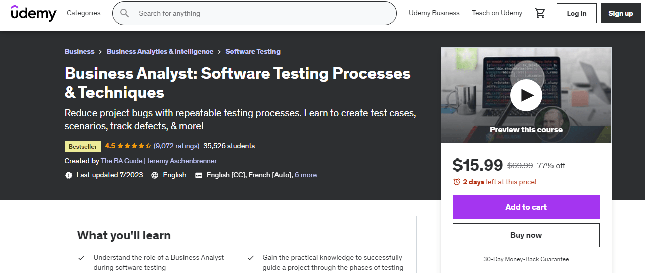This screenshot has width=645, height=273.
Task: Click the Udemy logo
Action: pos(34,13)
